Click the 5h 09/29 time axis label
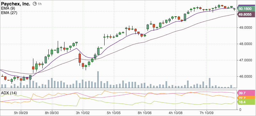 pyautogui.click(x=21, y=113)
